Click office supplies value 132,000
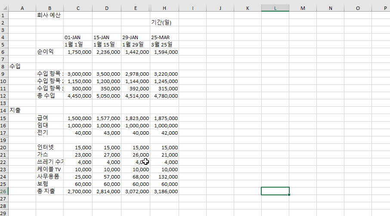The height and width of the screenshot is (216, 390). (164, 177)
